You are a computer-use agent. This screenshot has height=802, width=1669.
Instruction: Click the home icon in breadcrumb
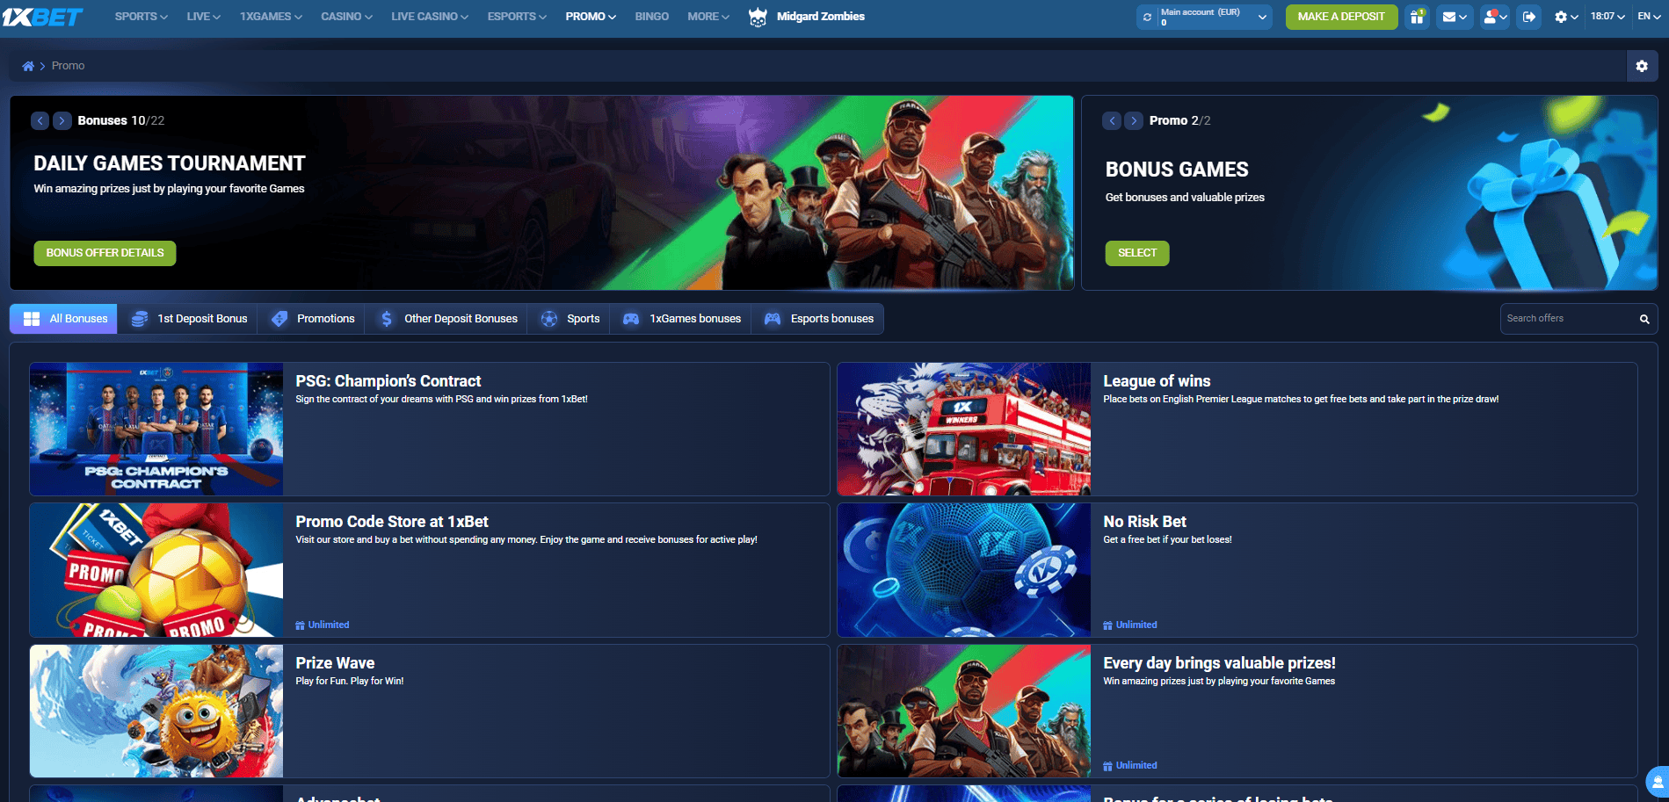(28, 66)
